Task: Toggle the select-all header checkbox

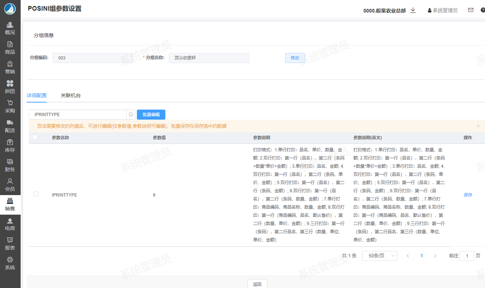Action: pos(35,137)
